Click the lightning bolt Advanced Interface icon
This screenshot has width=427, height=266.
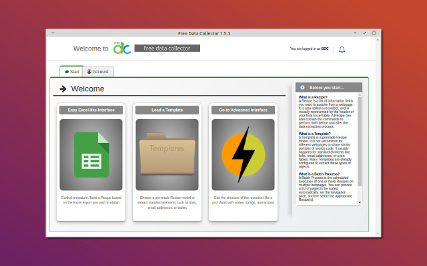point(243,154)
